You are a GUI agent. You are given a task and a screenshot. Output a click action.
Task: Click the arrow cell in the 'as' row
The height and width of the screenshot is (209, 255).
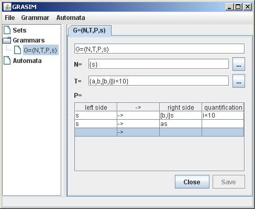click(x=138, y=124)
